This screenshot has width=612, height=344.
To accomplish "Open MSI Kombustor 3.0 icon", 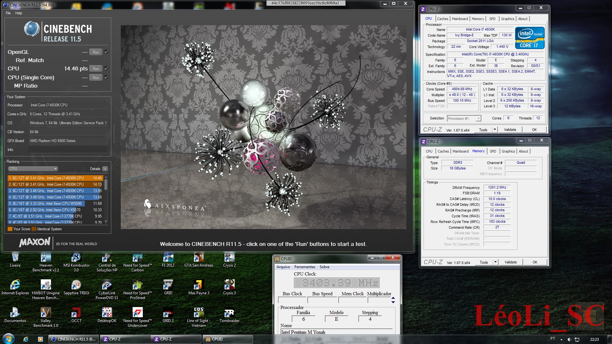I will point(76,262).
